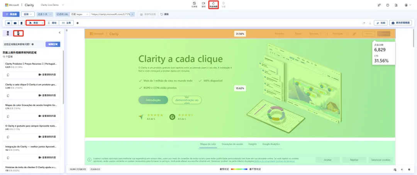Viewport: 417px width, 175px height.
Task: Click Ver demonstração ao vivo in the preview
Action: coord(187,100)
